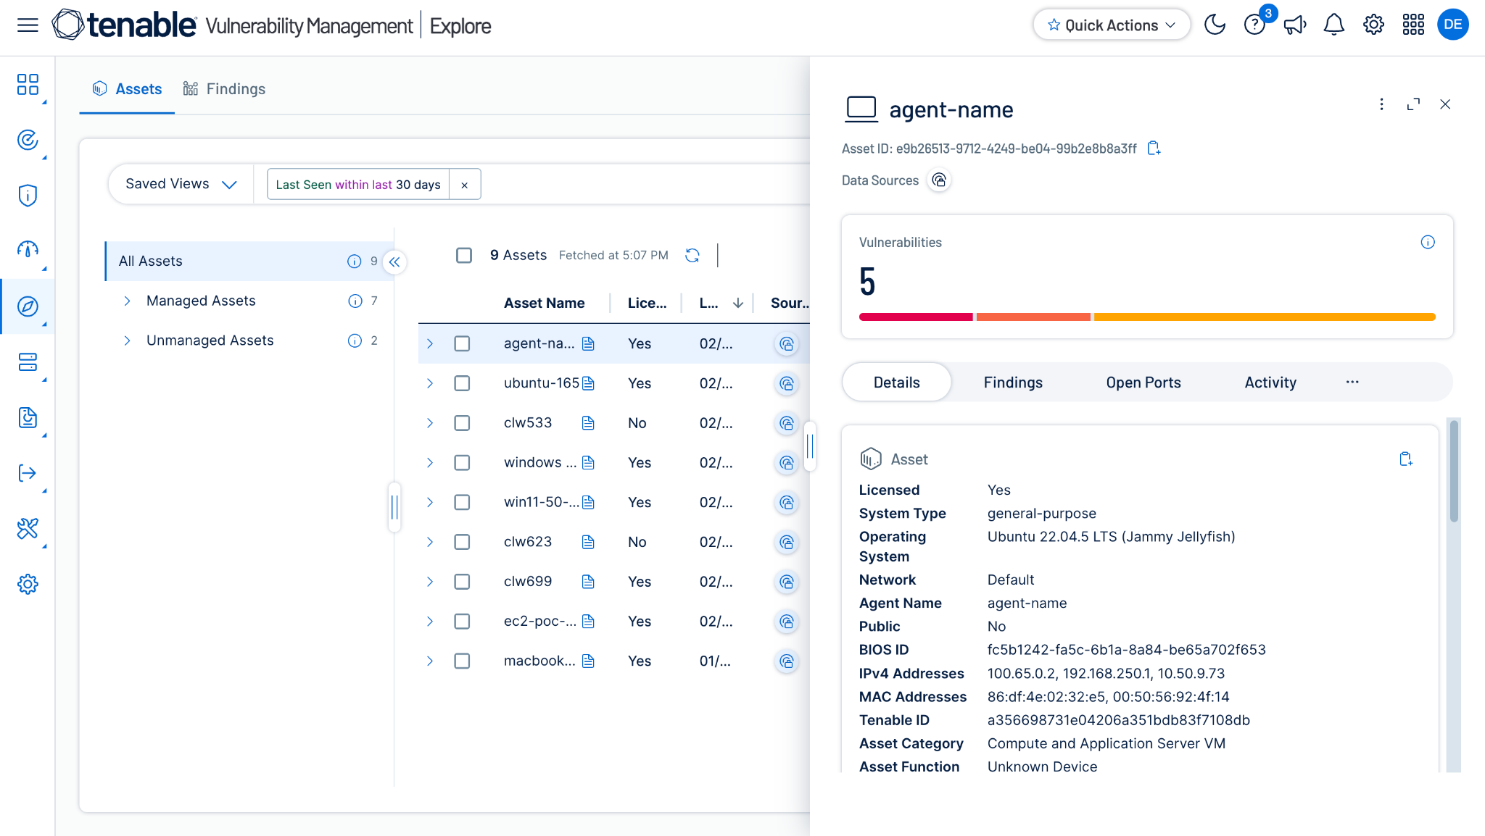This screenshot has height=836, width=1485.
Task: Click the Vulnerabilities info icon
Action: (x=1427, y=243)
